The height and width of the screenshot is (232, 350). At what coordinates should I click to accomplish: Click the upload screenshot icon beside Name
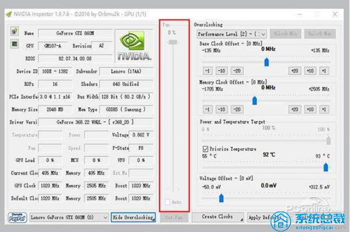pyautogui.click(x=14, y=31)
